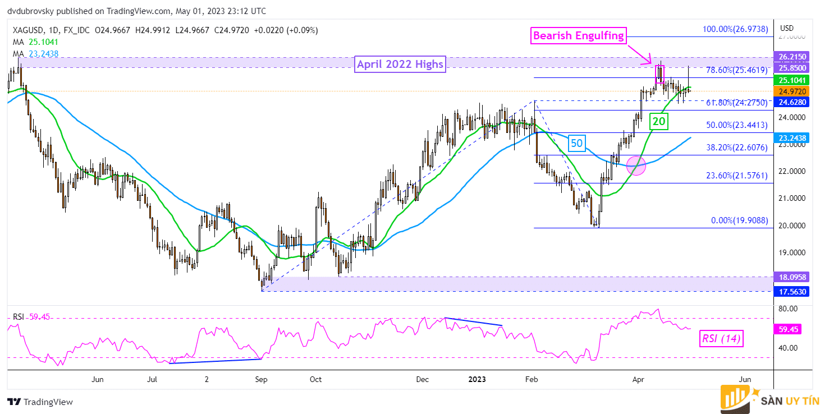Click the 21.0000 price axis tick
The width and height of the screenshot is (820, 414).
tap(793, 198)
